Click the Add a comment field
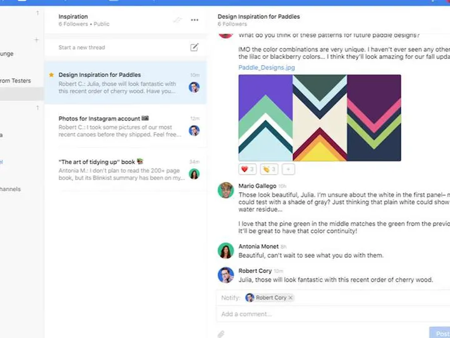This screenshot has width=450, height=338. click(x=333, y=314)
